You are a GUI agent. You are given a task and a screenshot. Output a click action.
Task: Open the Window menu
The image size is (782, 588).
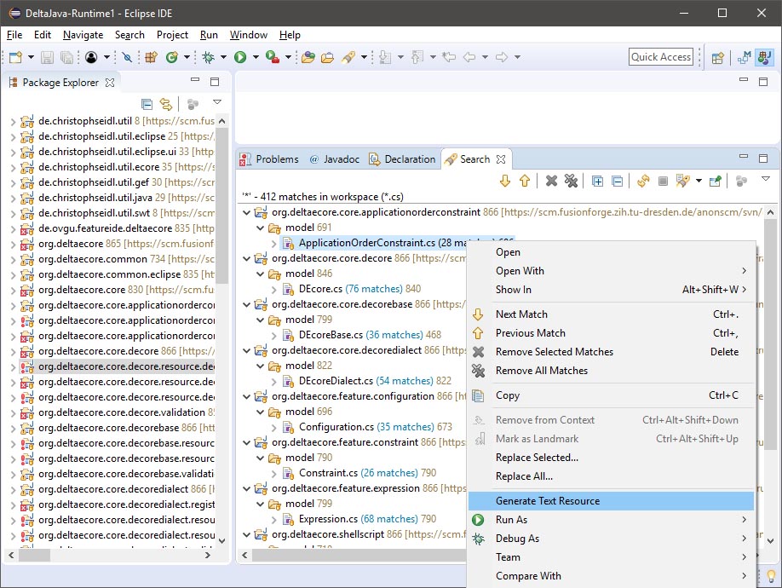249,35
